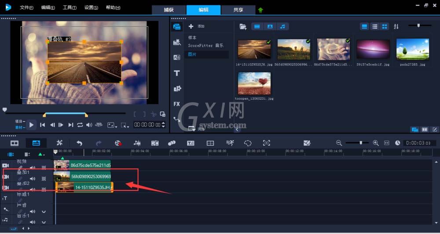Viewport: 440px width, 234px height.
Task: Jump to the previous frame
Action: [x=52, y=125]
